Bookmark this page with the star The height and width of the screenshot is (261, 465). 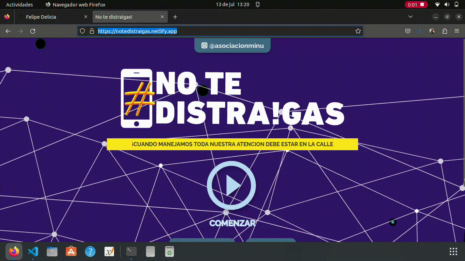pyautogui.click(x=358, y=31)
